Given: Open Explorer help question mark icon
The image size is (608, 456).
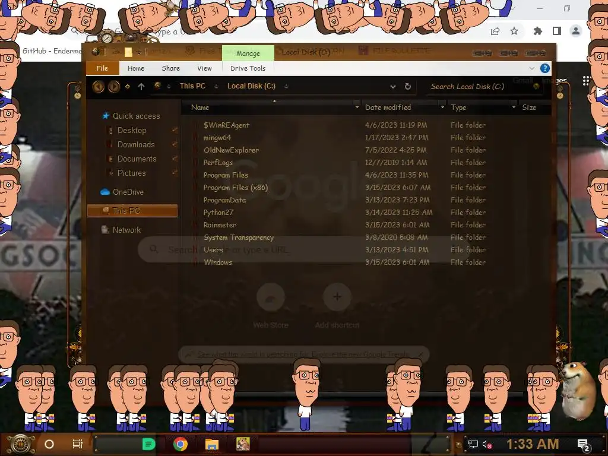Looking at the screenshot, I should coord(545,68).
